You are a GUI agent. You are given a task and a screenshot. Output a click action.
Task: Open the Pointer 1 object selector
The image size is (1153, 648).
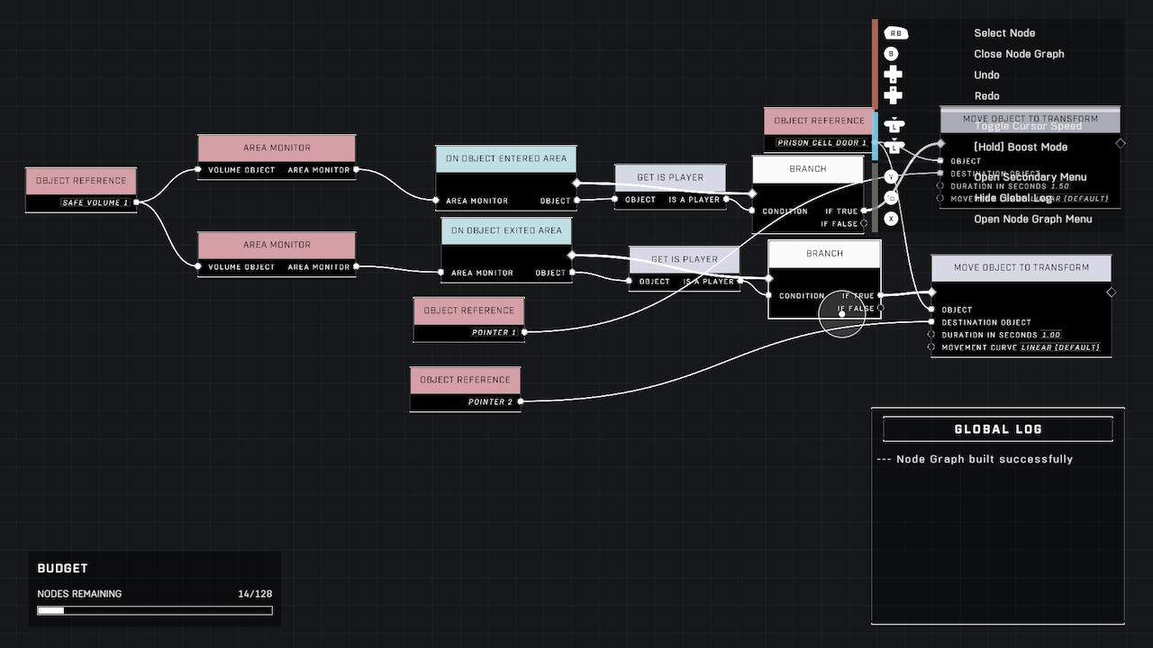pos(495,332)
